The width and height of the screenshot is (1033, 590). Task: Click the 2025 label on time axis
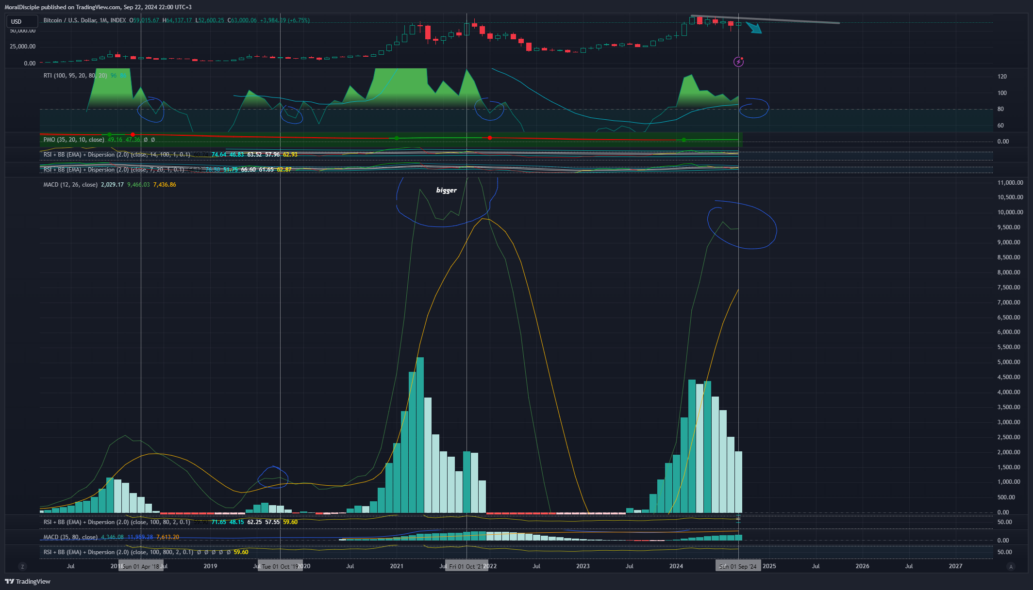pos(769,566)
